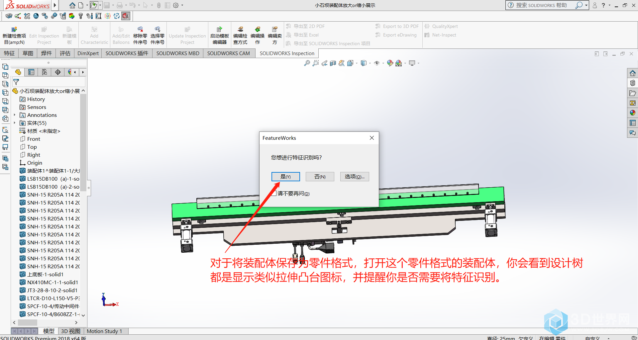The image size is (638, 340).
Task: Check the 请不要再问 checkbox
Action: (274, 193)
